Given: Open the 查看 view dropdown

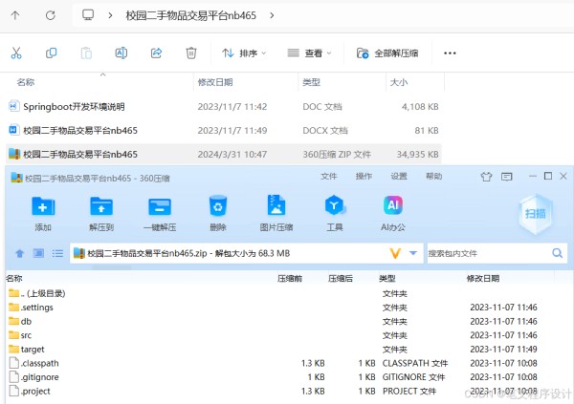Looking at the screenshot, I should pos(309,53).
